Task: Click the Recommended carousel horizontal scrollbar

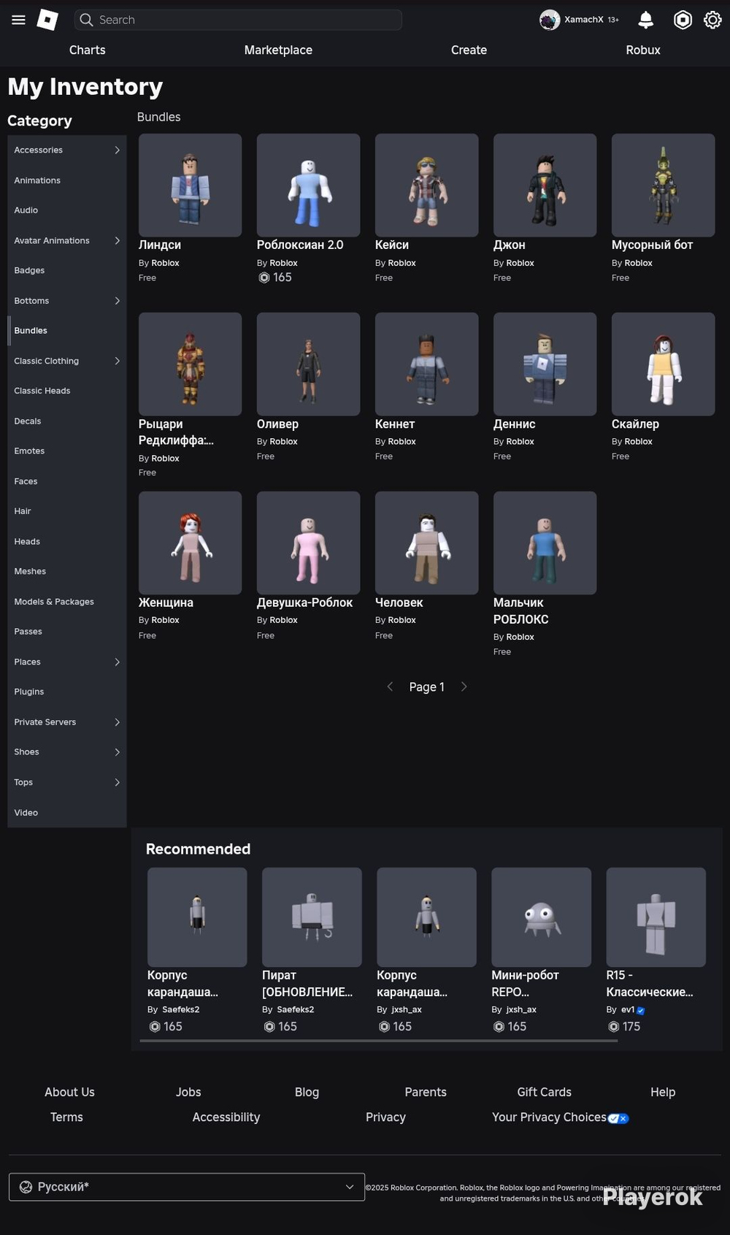Action: point(379,1041)
